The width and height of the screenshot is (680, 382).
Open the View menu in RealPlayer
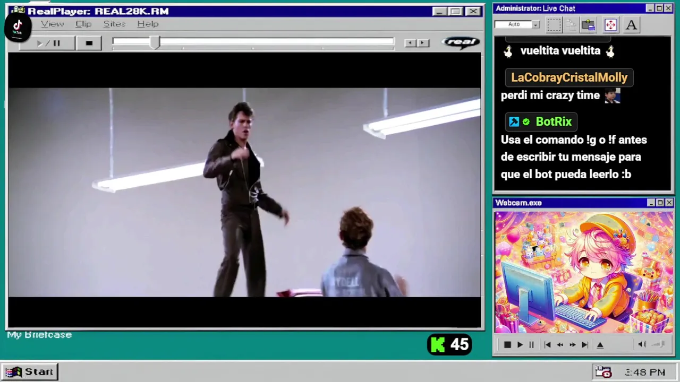pyautogui.click(x=53, y=24)
